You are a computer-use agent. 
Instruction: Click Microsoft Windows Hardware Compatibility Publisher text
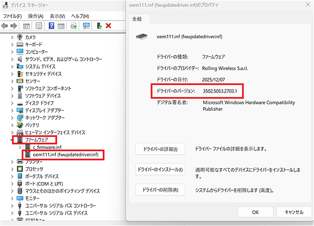(x=249, y=106)
